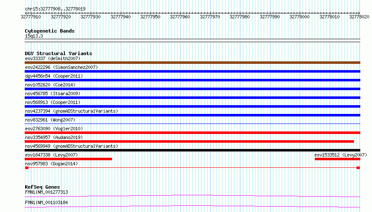Click the blue bar under nsv4237394
The image size is (372, 212).
click(192, 115)
